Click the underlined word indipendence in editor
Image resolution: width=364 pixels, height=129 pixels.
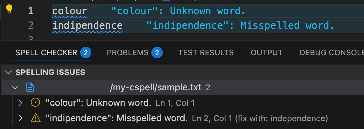pyautogui.click(x=87, y=26)
